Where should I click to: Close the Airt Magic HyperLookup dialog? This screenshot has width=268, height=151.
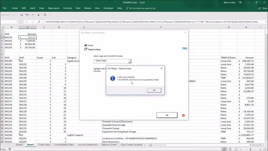pyautogui.click(x=186, y=33)
